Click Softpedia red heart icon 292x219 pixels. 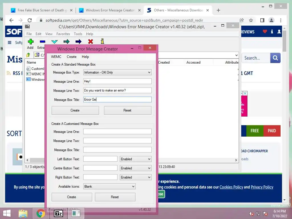(265, 32)
